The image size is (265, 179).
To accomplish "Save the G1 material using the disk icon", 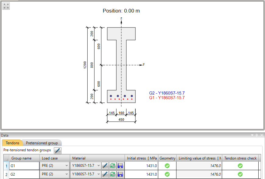I will tap(120, 166).
